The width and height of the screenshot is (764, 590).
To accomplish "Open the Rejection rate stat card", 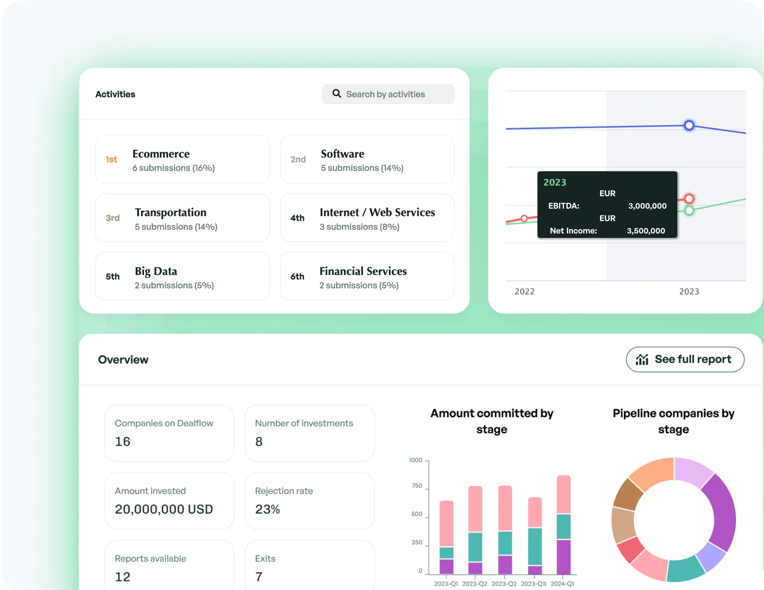I will (x=309, y=501).
